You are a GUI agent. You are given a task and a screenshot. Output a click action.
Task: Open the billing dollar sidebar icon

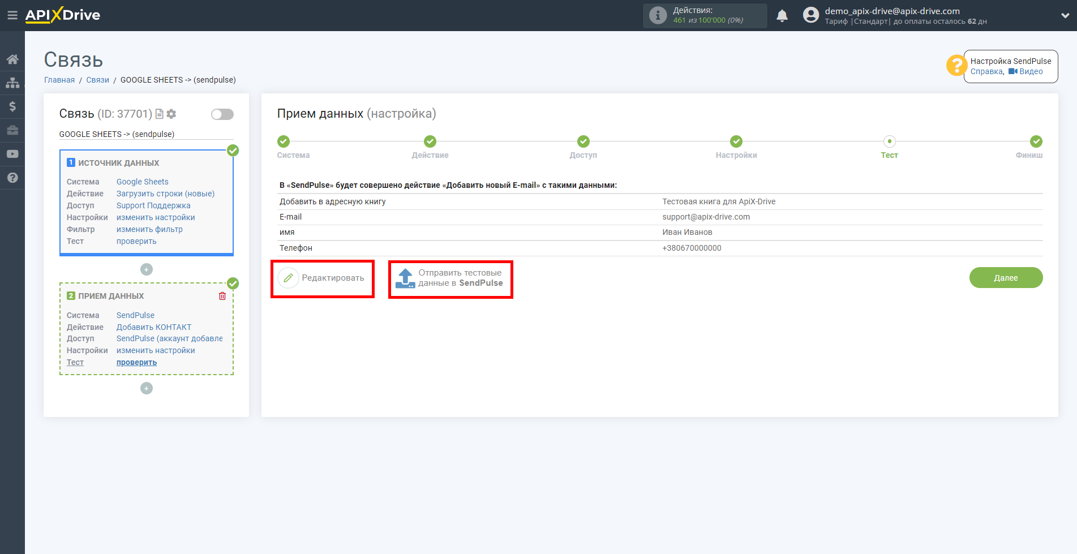click(x=12, y=106)
